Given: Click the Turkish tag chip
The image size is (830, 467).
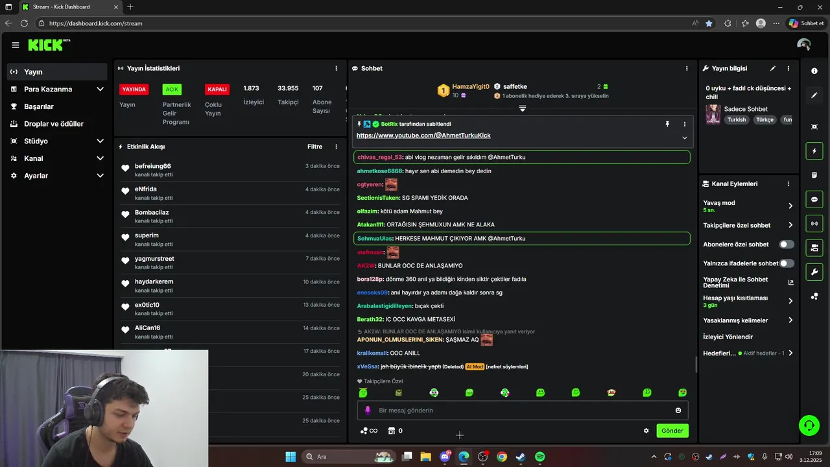Looking at the screenshot, I should click(x=737, y=120).
